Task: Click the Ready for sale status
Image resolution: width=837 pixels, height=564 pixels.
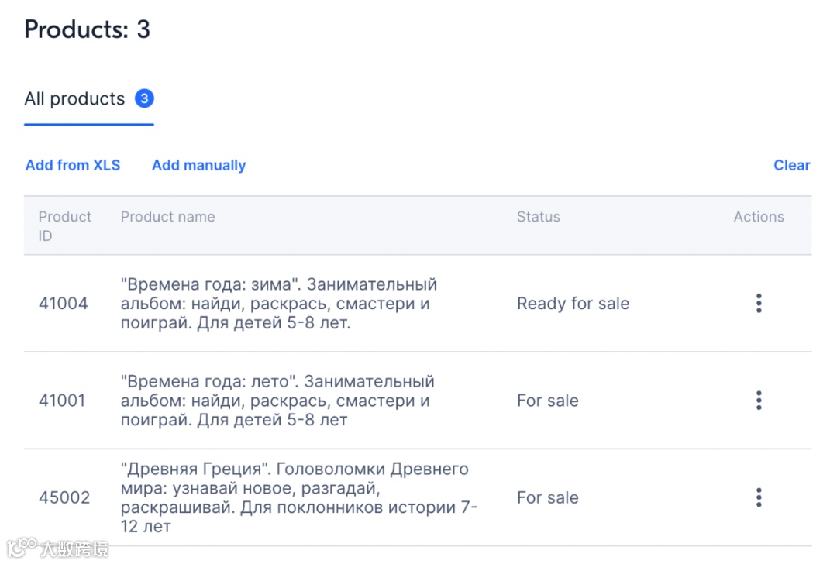Action: [573, 304]
